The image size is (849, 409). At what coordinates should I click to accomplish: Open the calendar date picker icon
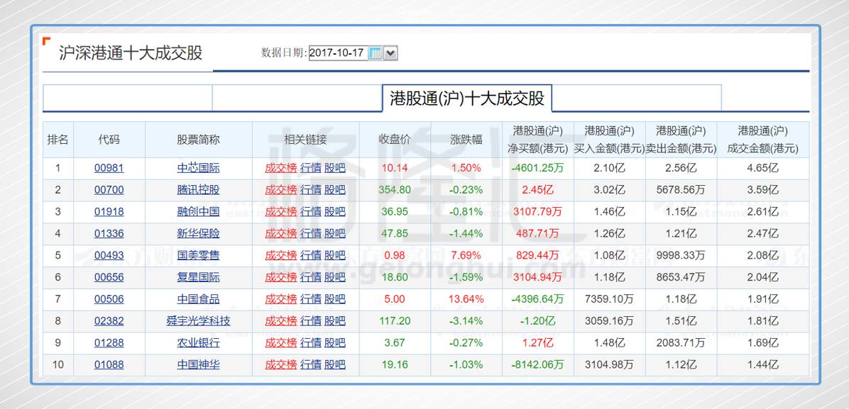pyautogui.click(x=375, y=53)
